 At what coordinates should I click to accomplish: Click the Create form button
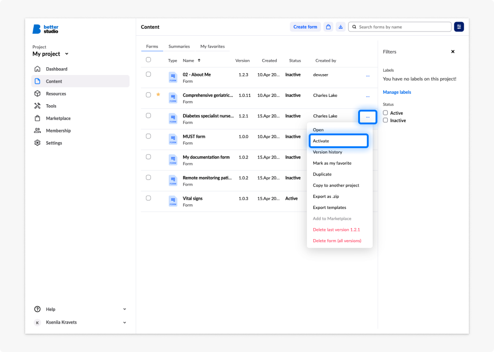pos(305,27)
